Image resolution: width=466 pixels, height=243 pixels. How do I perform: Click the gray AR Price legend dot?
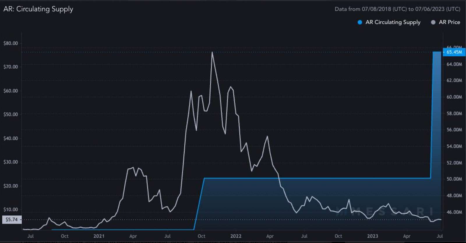433,22
